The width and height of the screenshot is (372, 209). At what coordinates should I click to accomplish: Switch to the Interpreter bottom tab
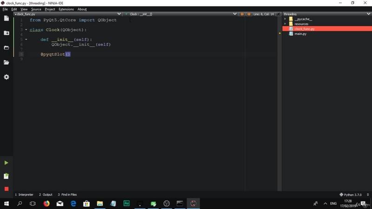[x=24, y=195]
